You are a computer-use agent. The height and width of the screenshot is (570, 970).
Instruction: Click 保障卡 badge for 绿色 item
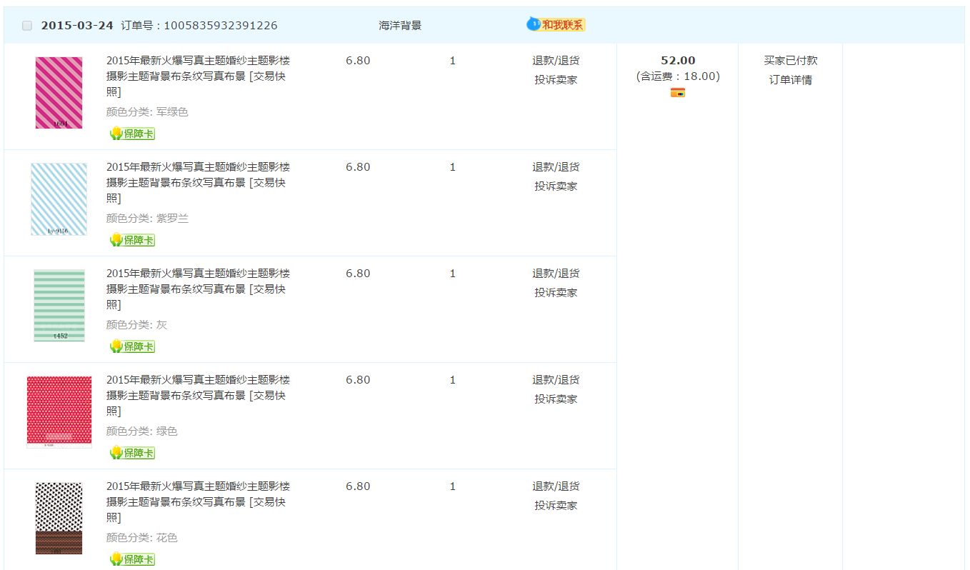[132, 453]
